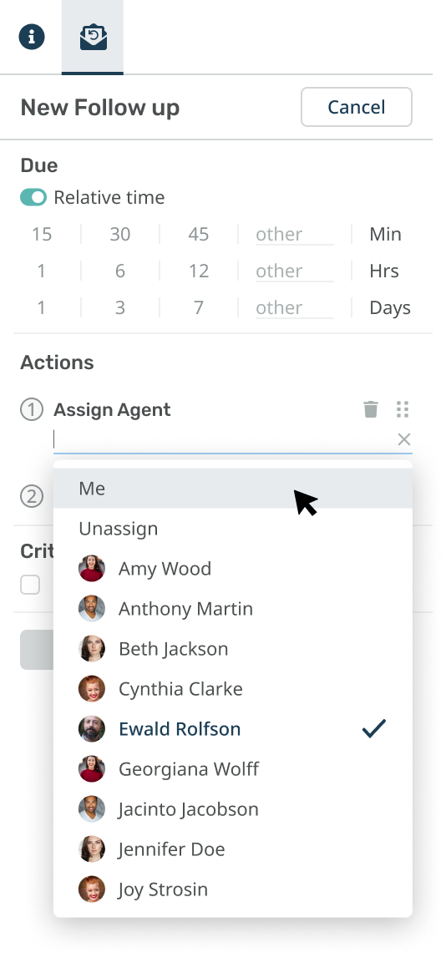Viewport: 446px width, 958px height.
Task: Select Unassign from the agent list
Action: click(233, 529)
